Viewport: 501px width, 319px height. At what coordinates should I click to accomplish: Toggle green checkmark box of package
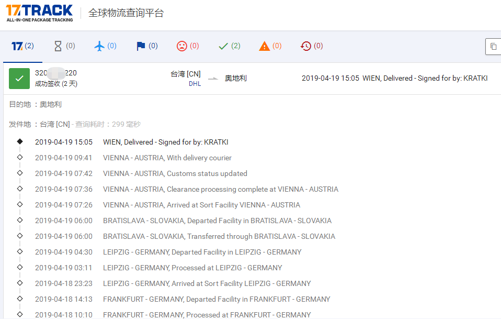coord(19,79)
